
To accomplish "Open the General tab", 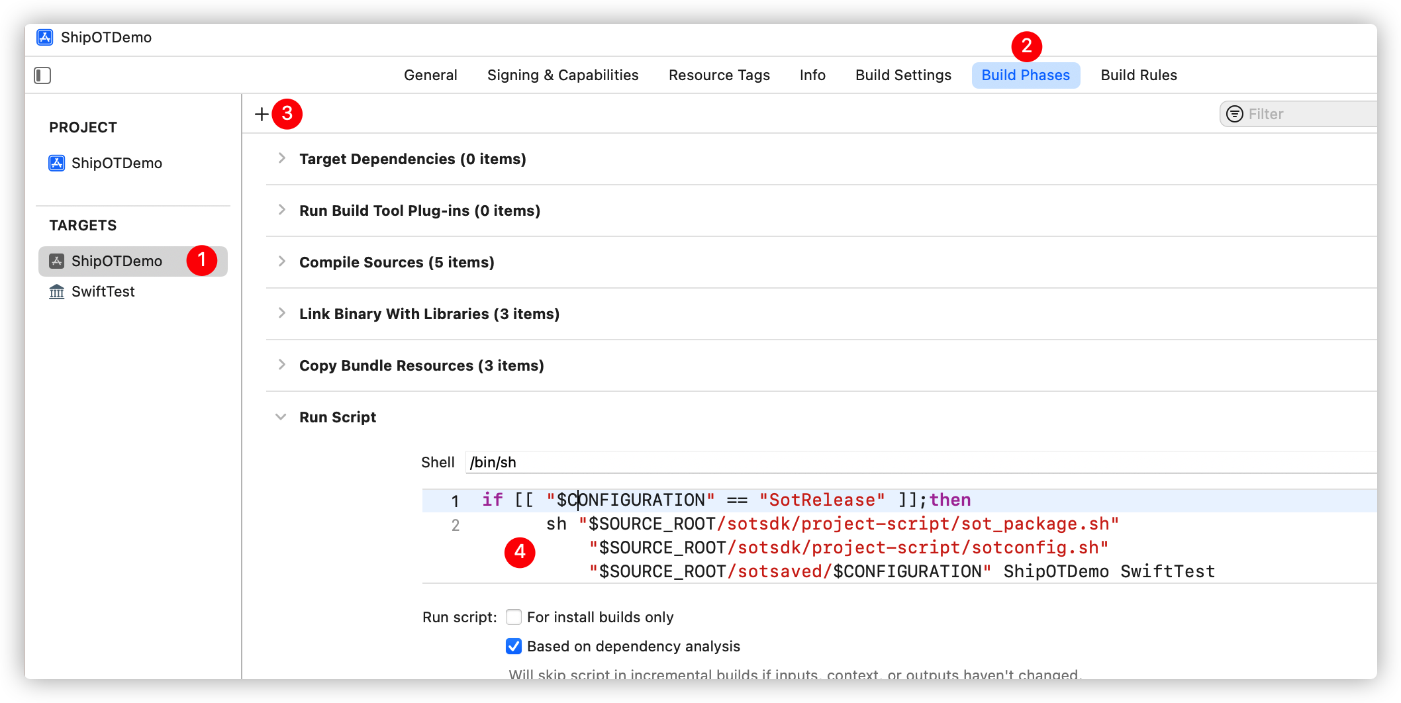I will (430, 75).
